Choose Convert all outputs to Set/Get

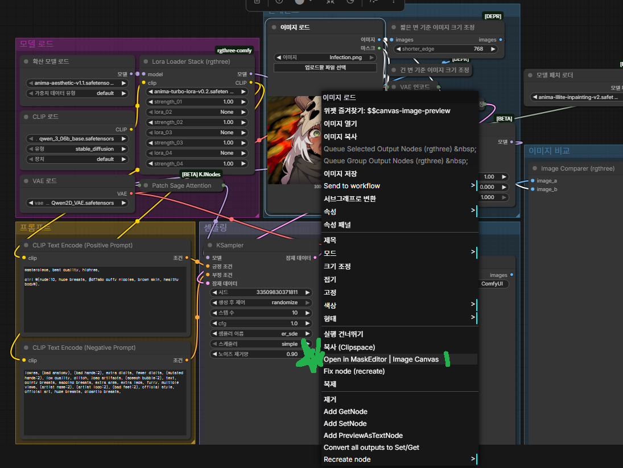coord(400,448)
